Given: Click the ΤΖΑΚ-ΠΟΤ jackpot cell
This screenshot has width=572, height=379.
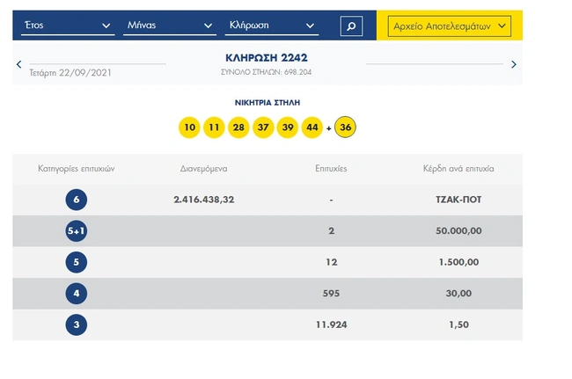Looking at the screenshot, I should coord(458,200).
